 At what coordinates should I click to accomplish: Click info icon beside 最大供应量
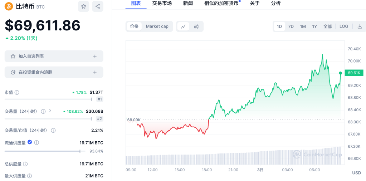coord(29,176)
